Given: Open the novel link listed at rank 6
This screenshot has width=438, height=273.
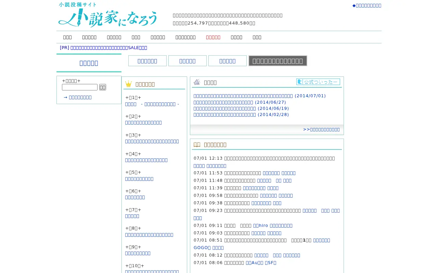Looking at the screenshot, I should point(135,197).
